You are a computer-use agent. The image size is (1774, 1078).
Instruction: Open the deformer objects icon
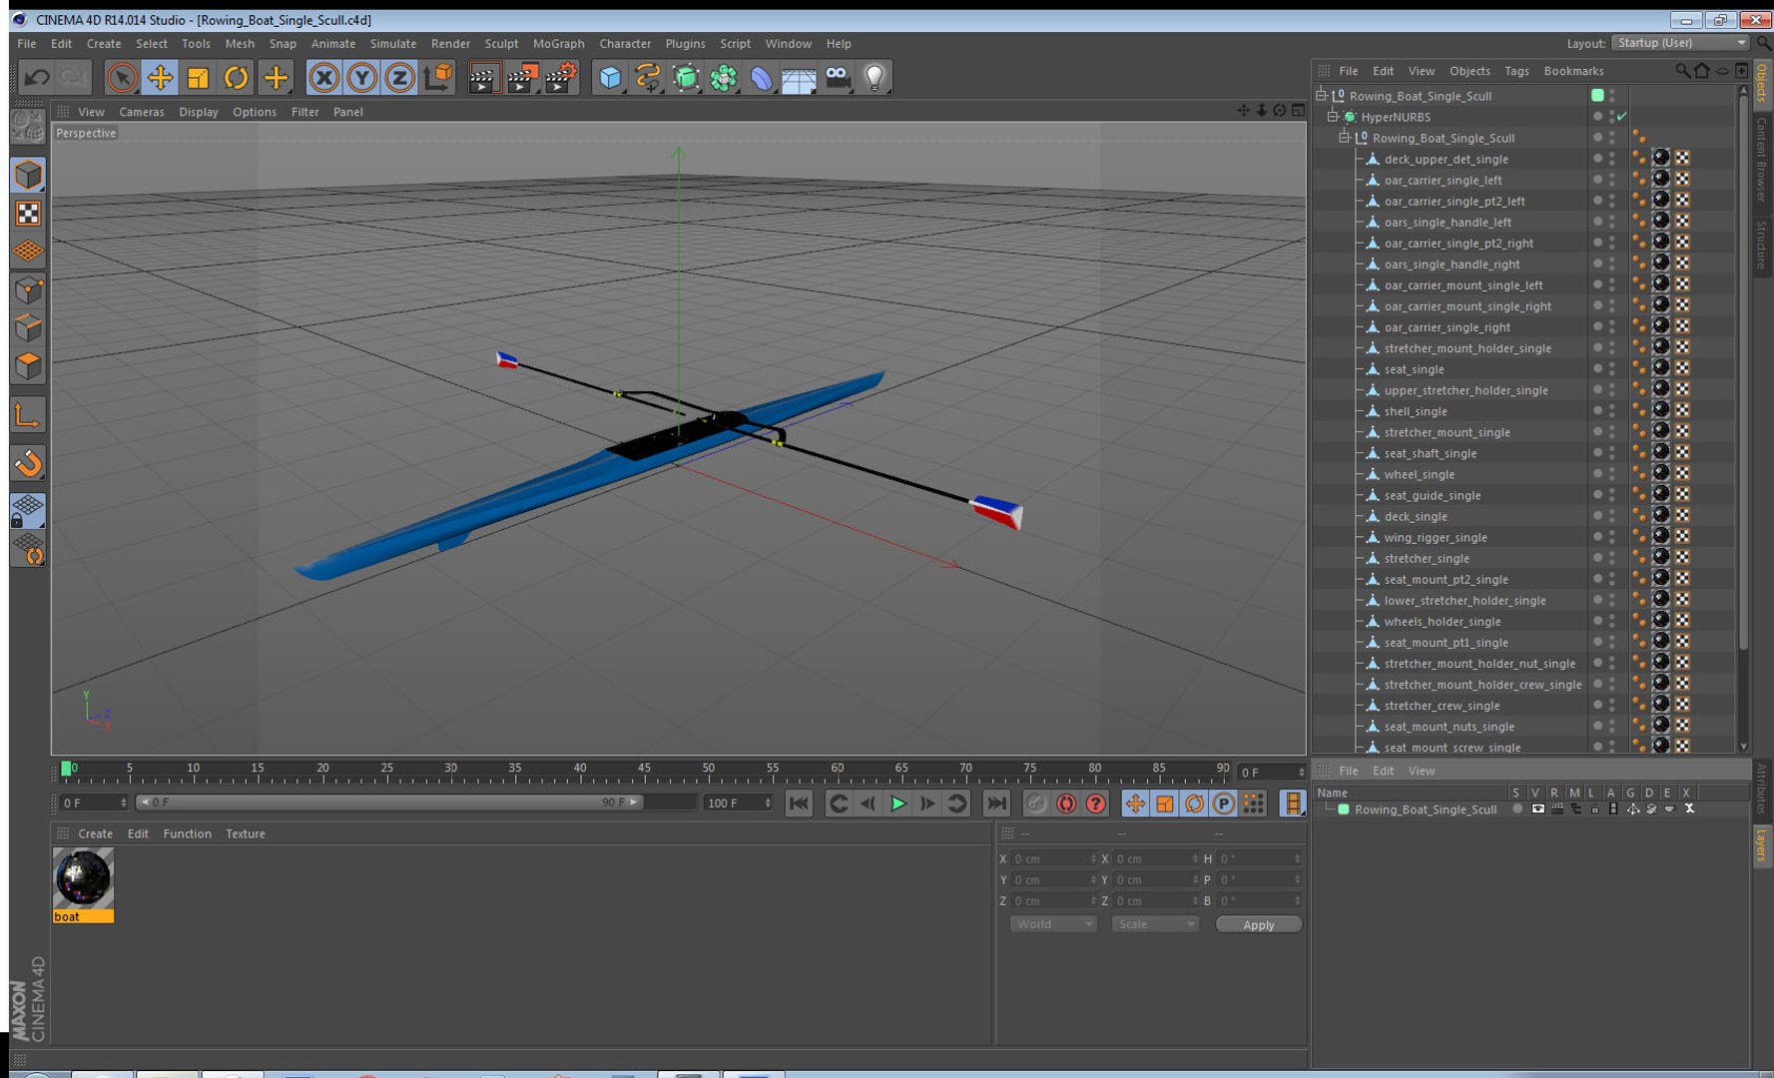(x=762, y=77)
